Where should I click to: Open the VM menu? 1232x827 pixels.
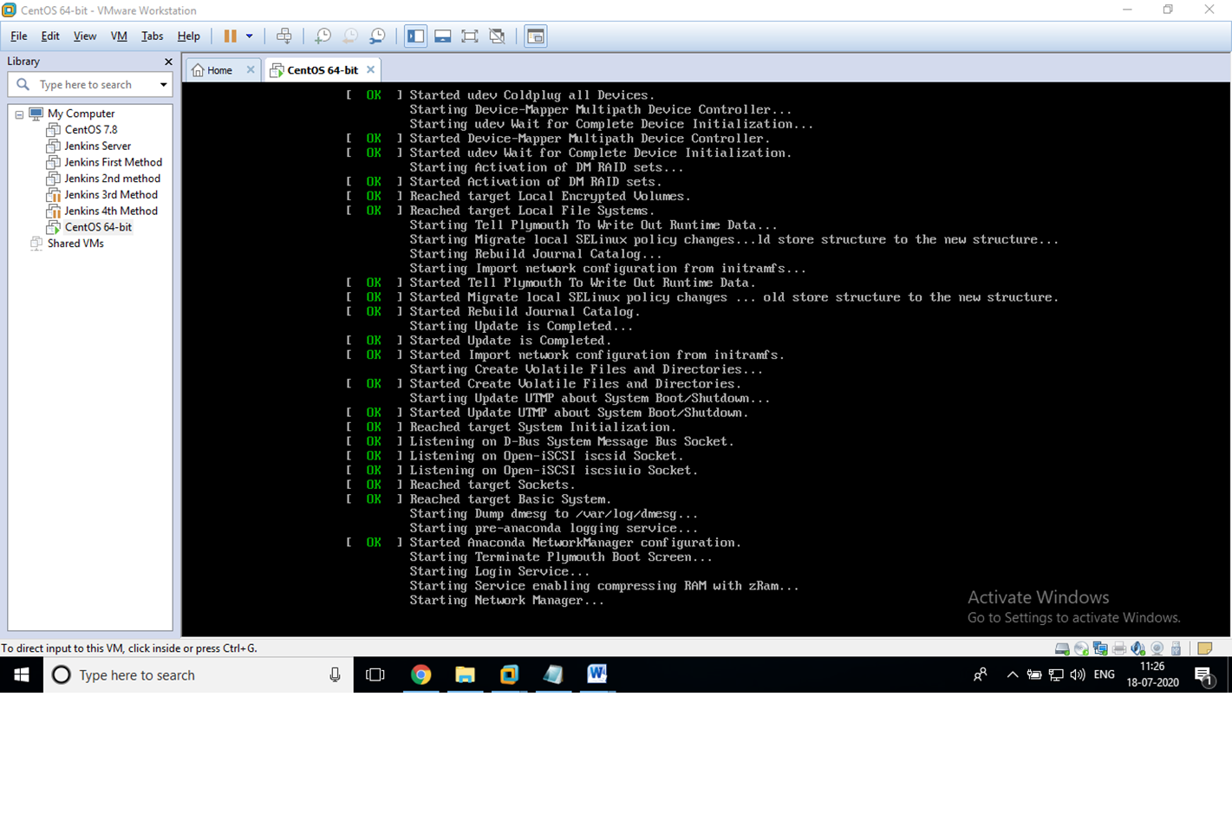pyautogui.click(x=118, y=36)
